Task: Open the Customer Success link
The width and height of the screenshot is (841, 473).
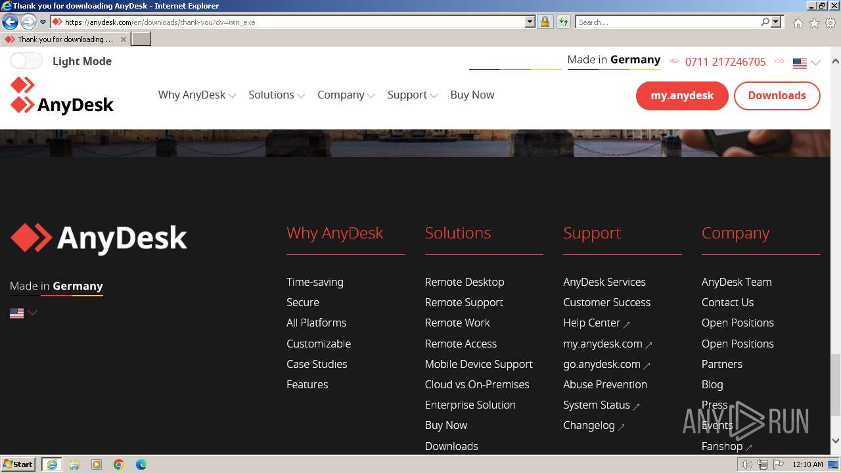Action: [606, 303]
